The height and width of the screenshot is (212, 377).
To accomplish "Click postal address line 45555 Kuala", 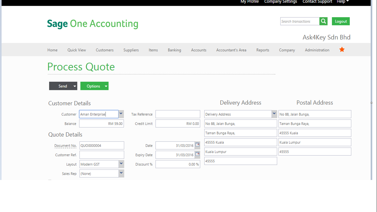I will 315,133.
